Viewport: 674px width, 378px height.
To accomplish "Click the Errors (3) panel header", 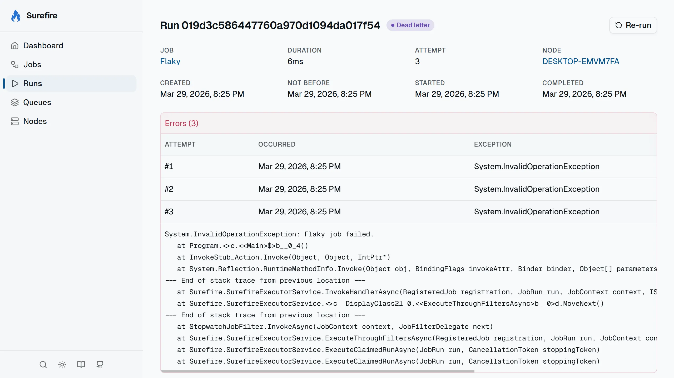I will tap(182, 123).
